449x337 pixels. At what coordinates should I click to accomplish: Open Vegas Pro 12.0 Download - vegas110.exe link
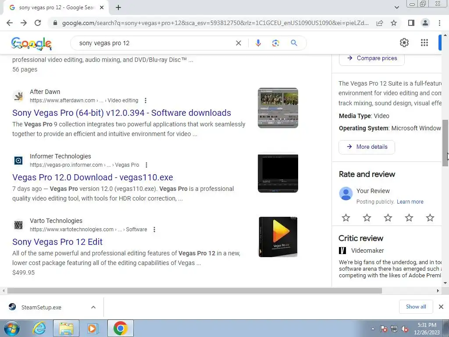[x=93, y=177]
